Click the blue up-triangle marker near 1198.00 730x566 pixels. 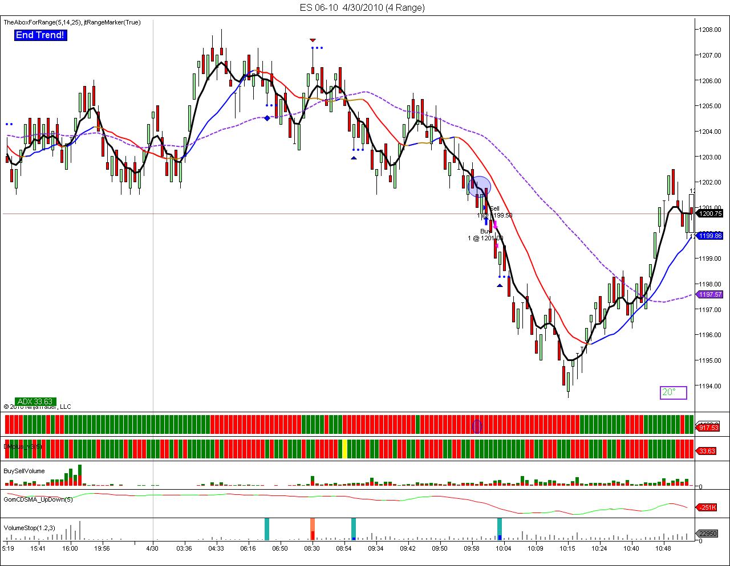pyautogui.click(x=500, y=285)
